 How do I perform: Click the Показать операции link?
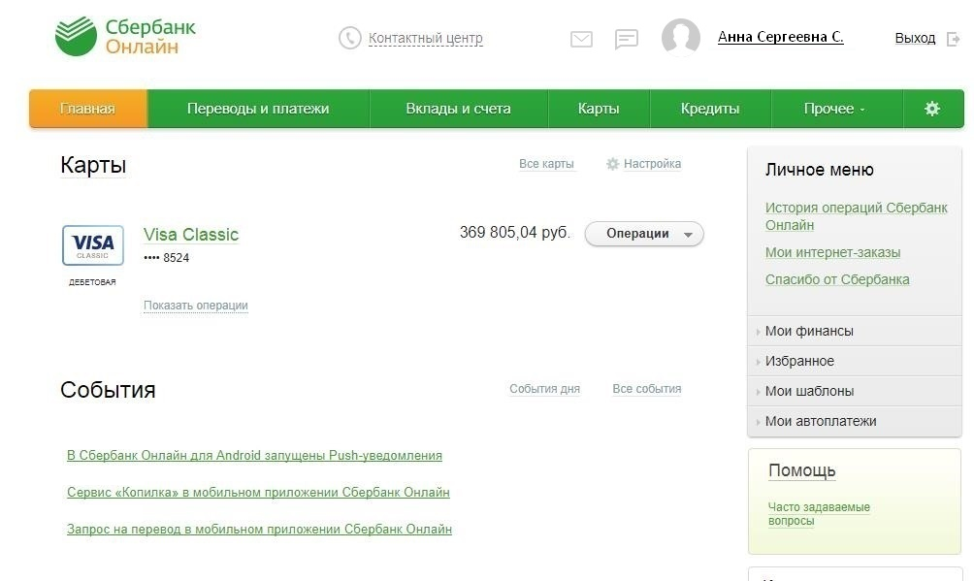pos(196,306)
